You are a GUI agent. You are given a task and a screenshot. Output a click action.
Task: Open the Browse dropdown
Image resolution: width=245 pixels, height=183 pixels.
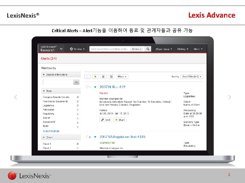coord(77,49)
